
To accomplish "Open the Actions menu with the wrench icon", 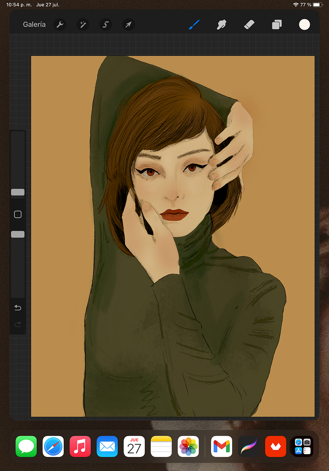I will pyautogui.click(x=60, y=24).
